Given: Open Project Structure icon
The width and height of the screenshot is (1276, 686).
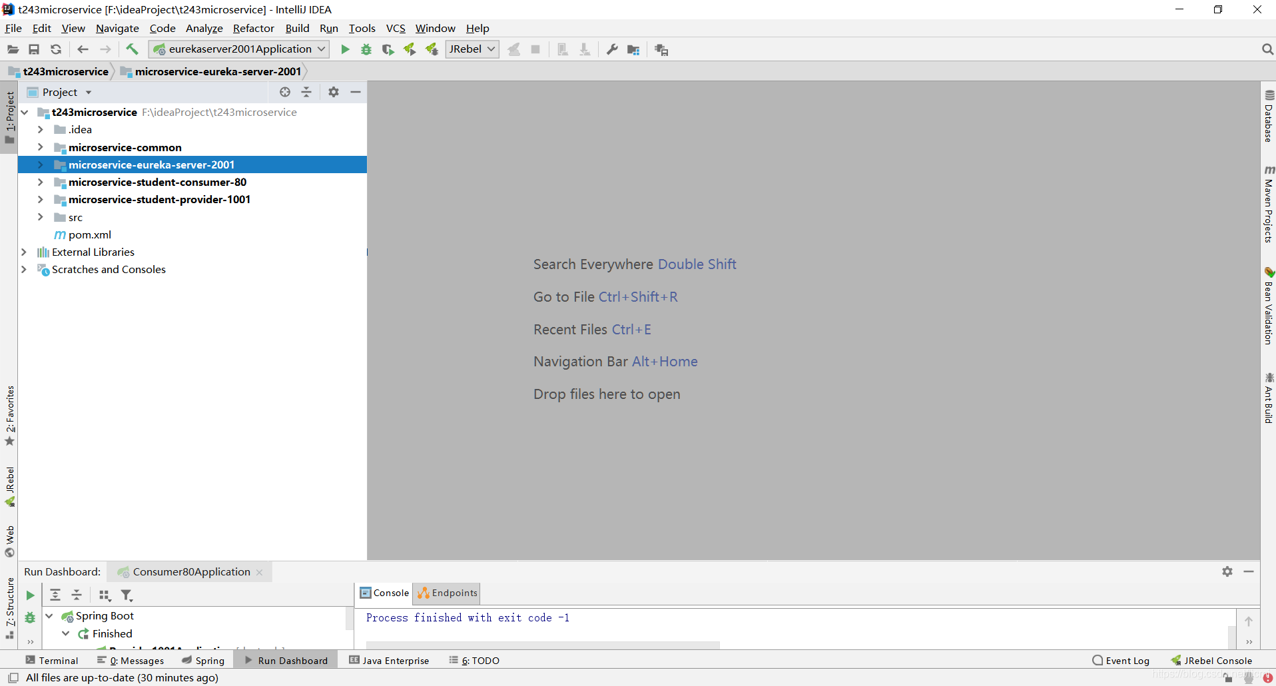Looking at the screenshot, I should pyautogui.click(x=633, y=49).
